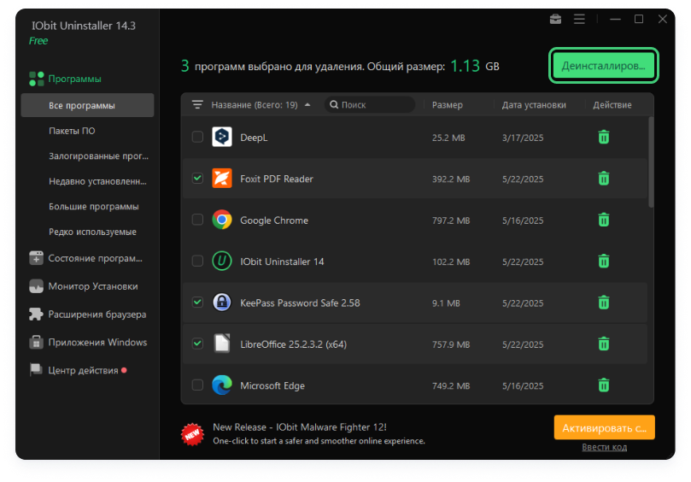The image size is (691, 482).
Task: Select the Google Chrome row name
Action: (274, 220)
